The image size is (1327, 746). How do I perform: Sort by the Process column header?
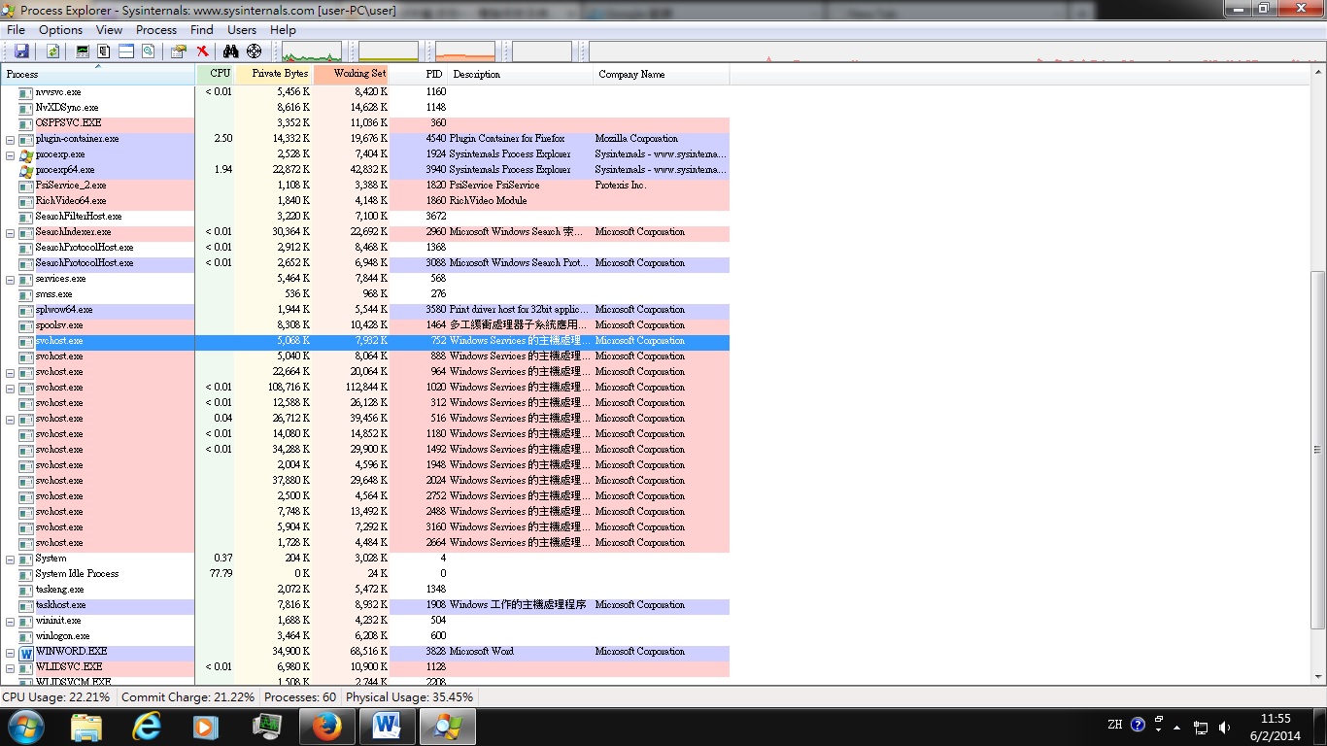[x=98, y=75]
